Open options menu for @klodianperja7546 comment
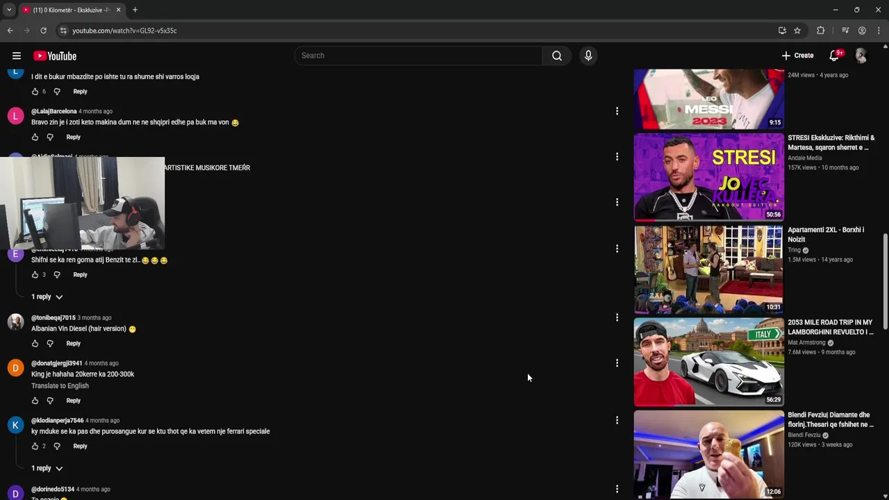 coord(617,420)
